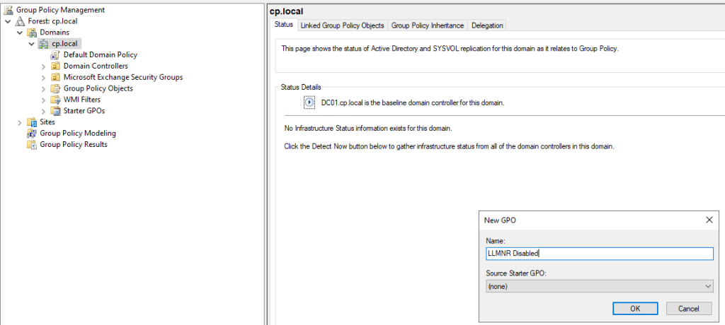This screenshot has width=725, height=325.
Task: Expand the Group Policy Objects node
Action: point(43,88)
